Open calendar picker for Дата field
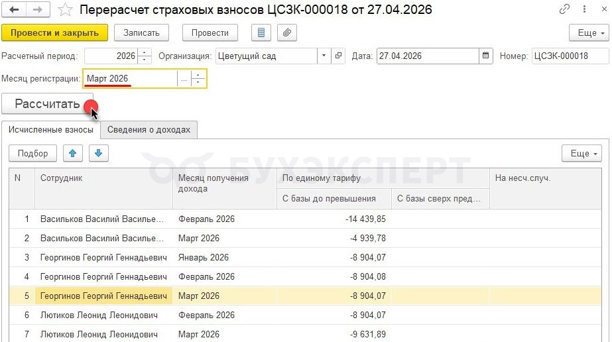 pos(486,56)
